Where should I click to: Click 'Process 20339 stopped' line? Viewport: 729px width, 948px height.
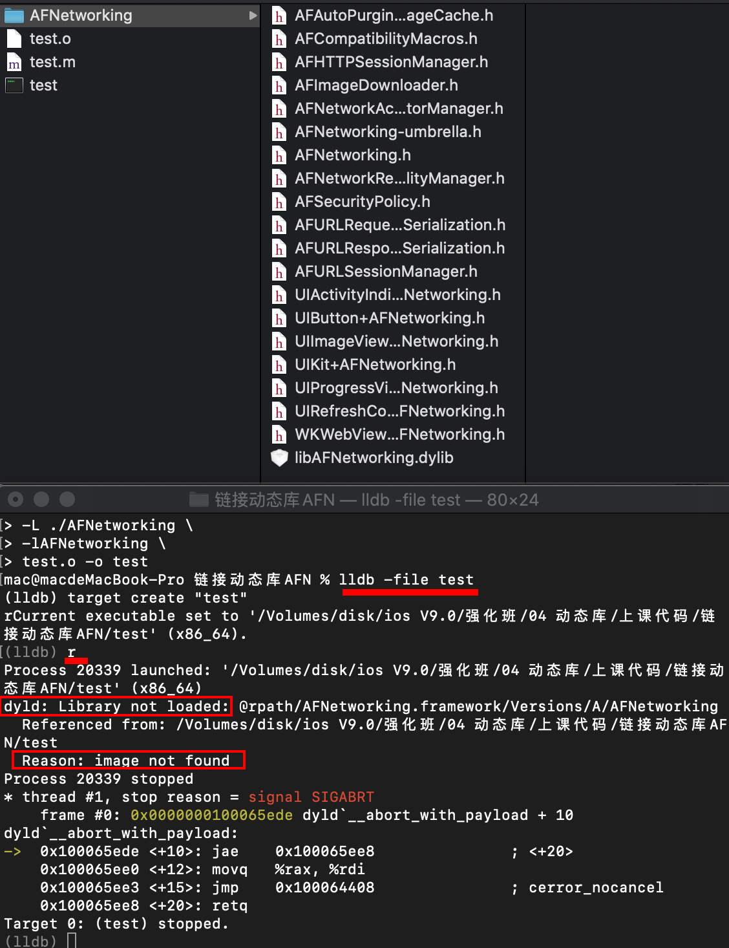pyautogui.click(x=98, y=779)
